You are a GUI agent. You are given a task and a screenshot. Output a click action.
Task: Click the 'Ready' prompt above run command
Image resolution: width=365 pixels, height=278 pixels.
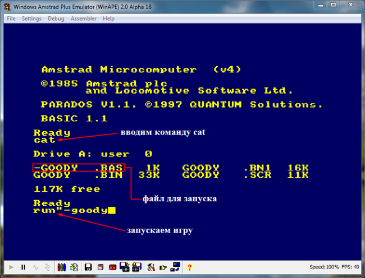point(52,203)
